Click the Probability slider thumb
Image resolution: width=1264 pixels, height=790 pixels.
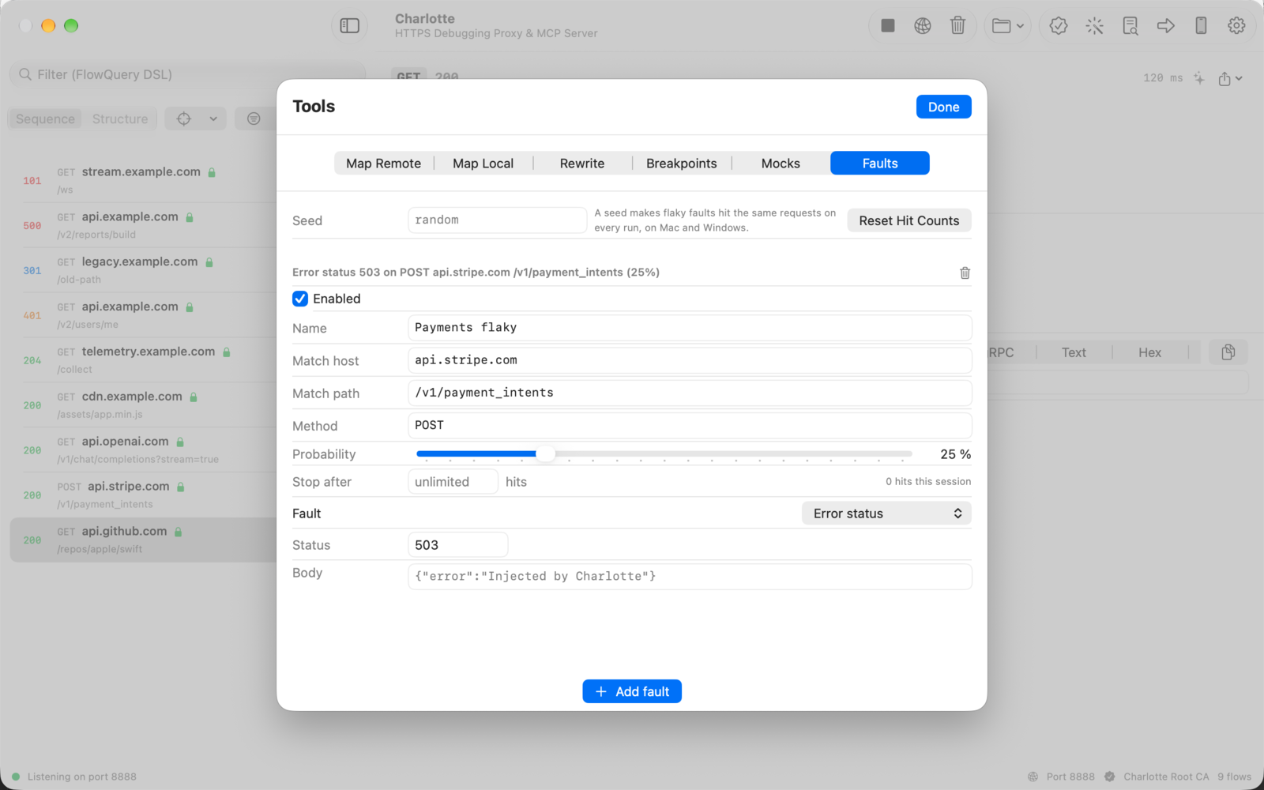[x=544, y=454]
